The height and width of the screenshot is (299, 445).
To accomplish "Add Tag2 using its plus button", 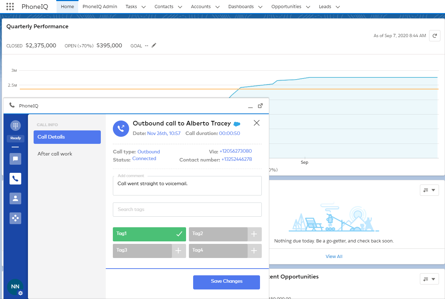I will [x=254, y=234].
